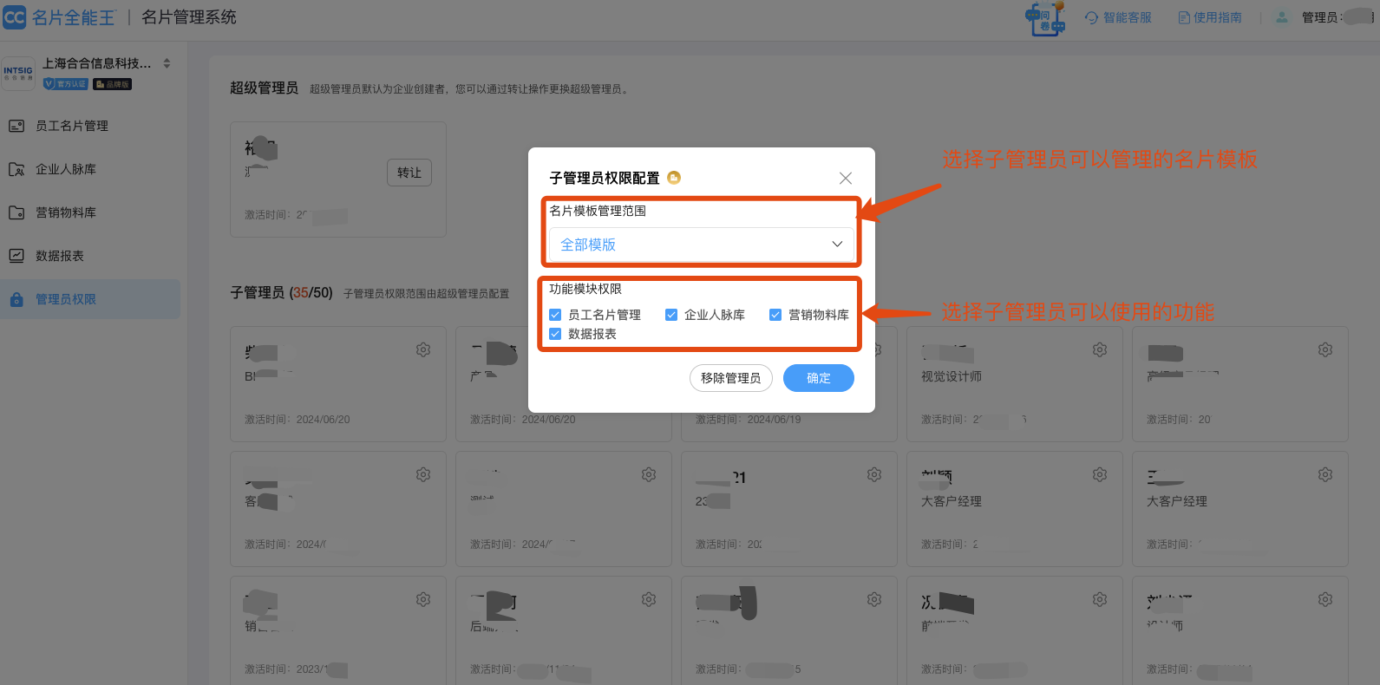Open the 问卷 chatbot robot icon

click(x=1045, y=19)
